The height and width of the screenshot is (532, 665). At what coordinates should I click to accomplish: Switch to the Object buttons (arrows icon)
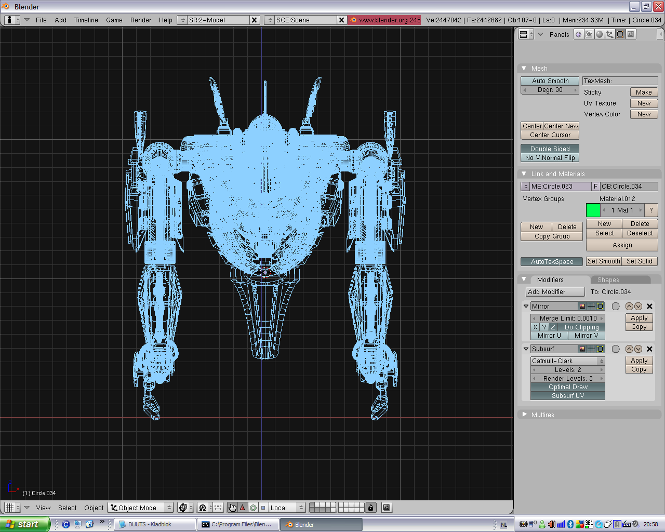[609, 34]
